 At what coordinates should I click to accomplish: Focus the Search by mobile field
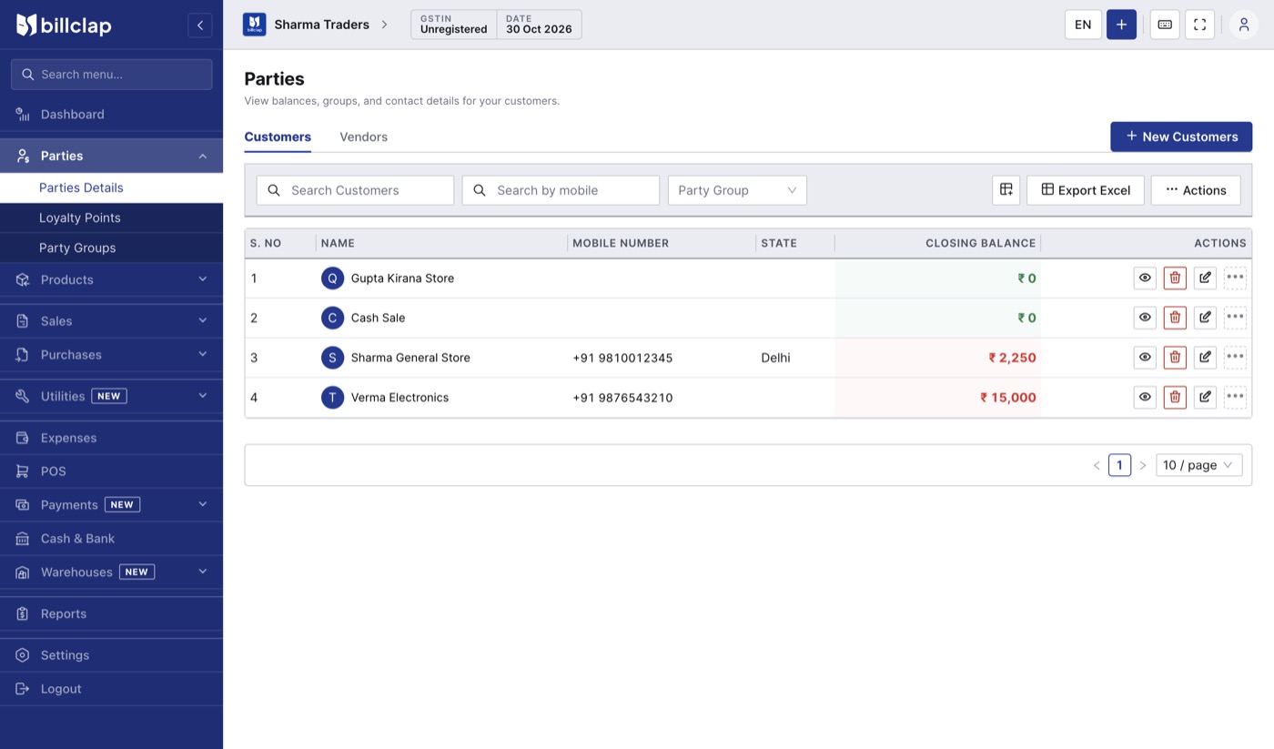(561, 190)
